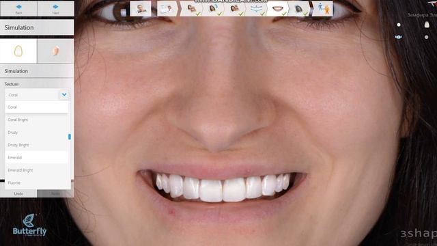Viewport: 437px width, 246px height.
Task: Choose Coral from the texture list
Action: click(x=36, y=107)
